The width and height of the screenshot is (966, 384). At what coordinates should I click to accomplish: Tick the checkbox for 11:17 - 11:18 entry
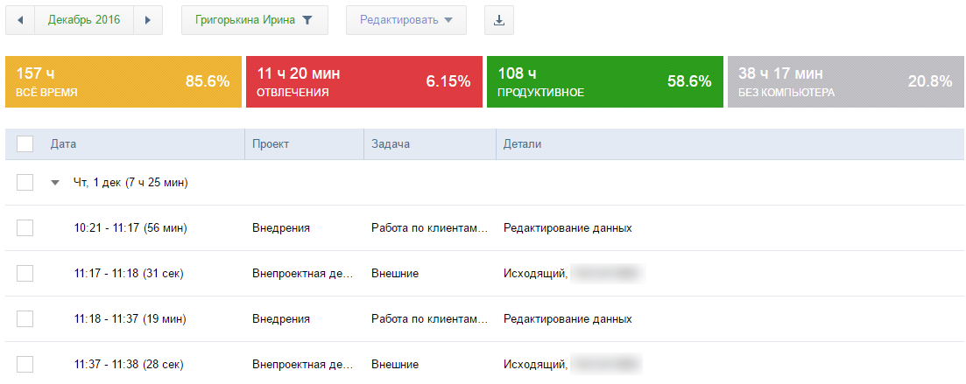click(25, 274)
